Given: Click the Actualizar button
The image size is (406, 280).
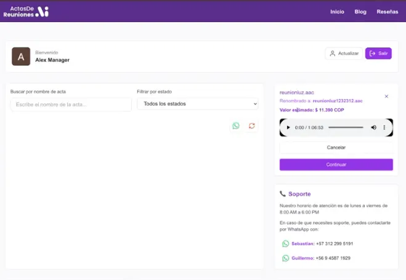Looking at the screenshot, I should tap(344, 54).
